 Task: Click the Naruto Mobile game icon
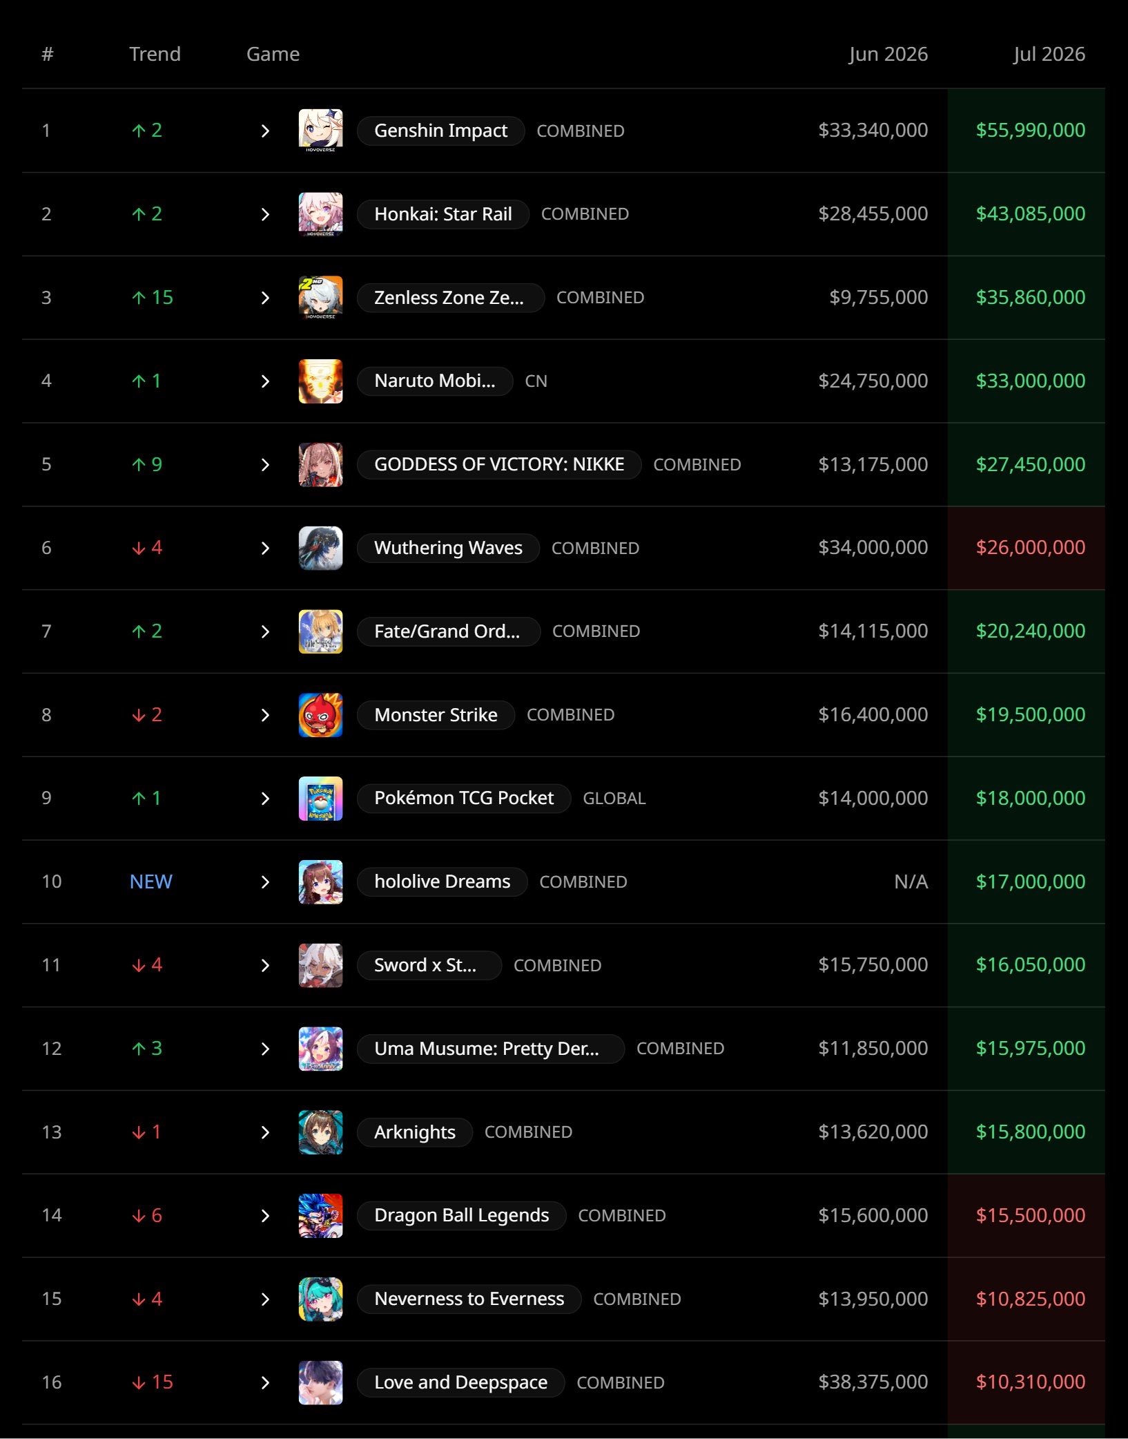click(x=320, y=381)
